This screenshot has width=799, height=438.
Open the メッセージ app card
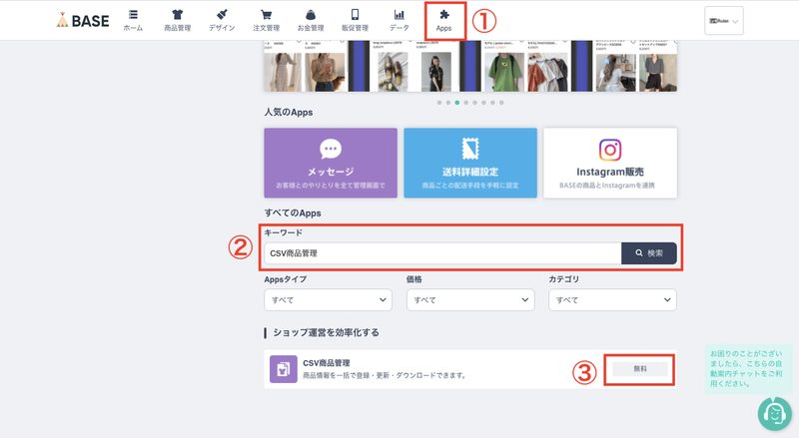pos(331,163)
